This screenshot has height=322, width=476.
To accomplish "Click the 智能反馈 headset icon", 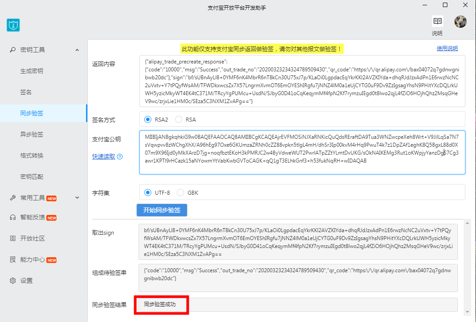I will point(13,218).
